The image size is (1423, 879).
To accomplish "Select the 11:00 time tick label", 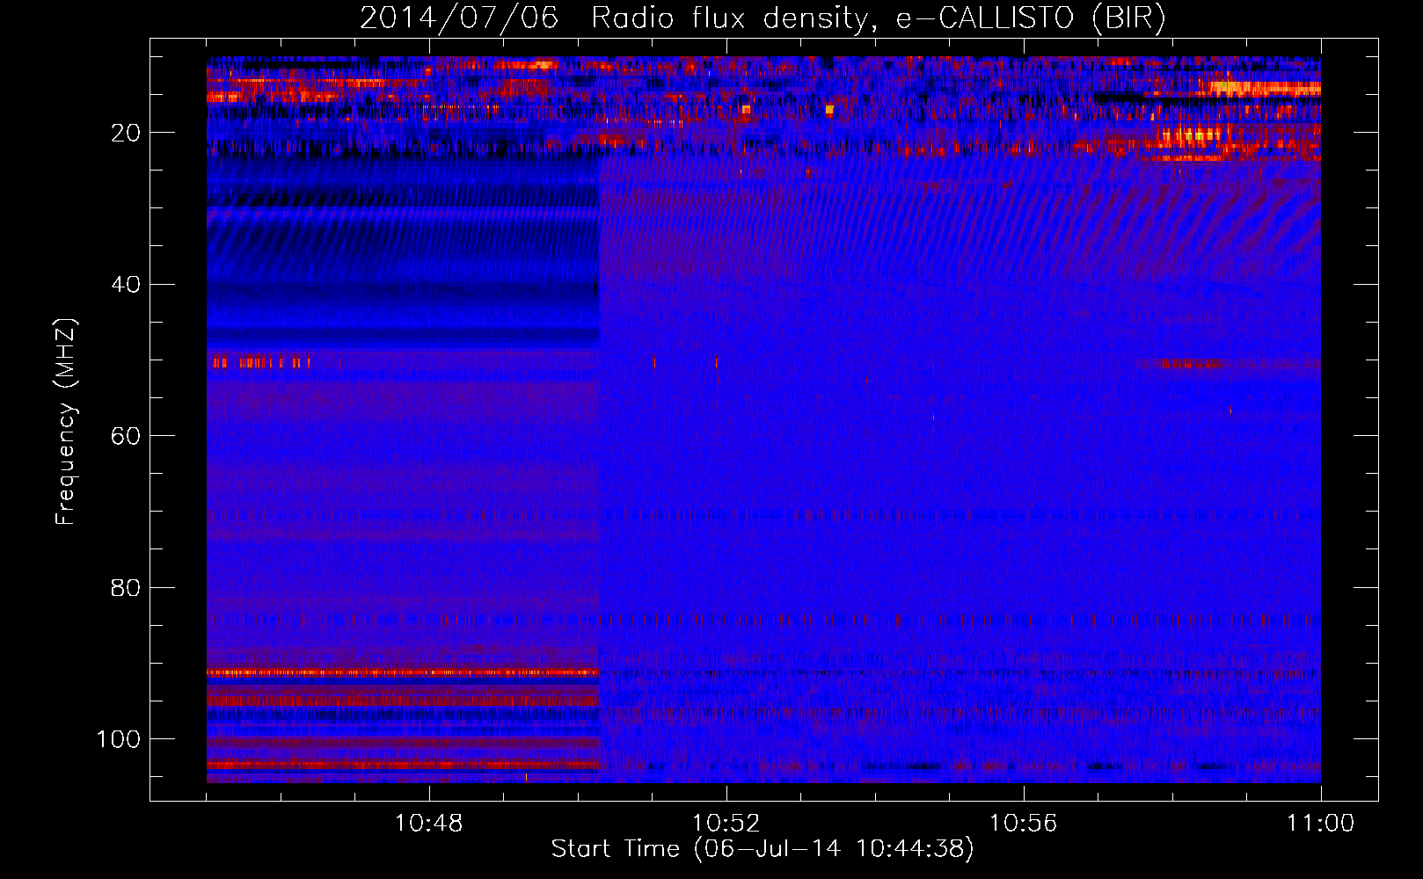I will coord(1320,824).
